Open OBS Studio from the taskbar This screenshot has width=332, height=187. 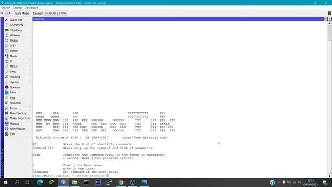coord(133,182)
